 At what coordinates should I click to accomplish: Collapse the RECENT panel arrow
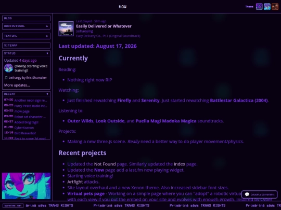click(x=47, y=94)
